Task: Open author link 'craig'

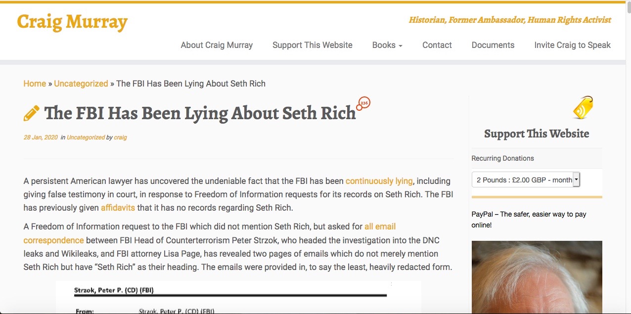Action: [x=120, y=137]
